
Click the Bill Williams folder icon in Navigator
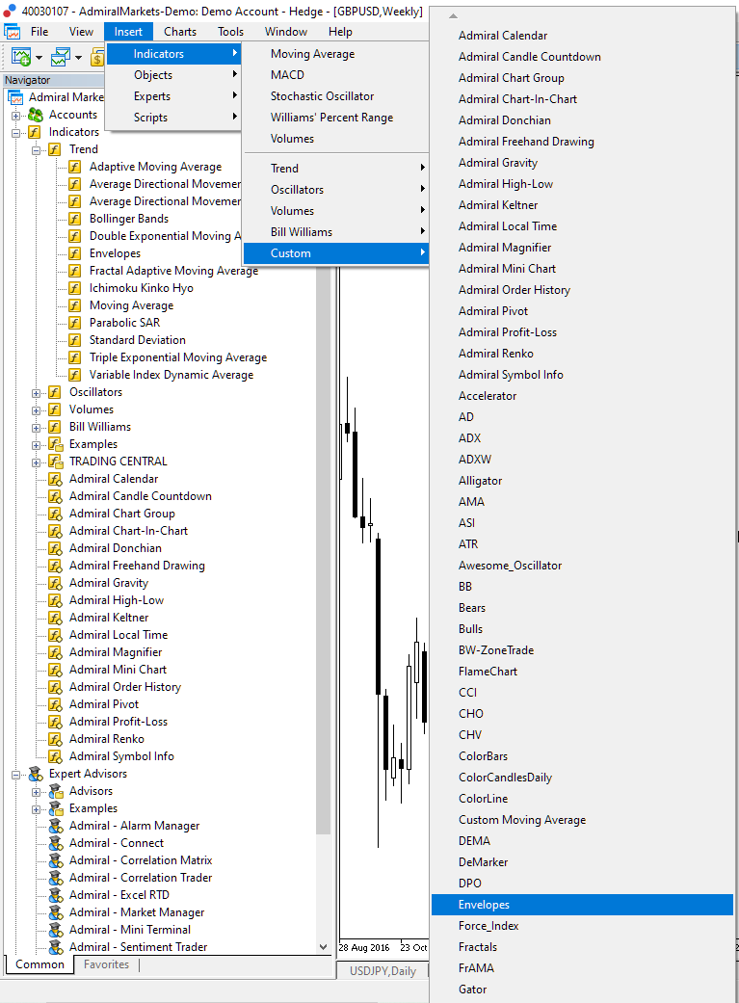[x=55, y=427]
